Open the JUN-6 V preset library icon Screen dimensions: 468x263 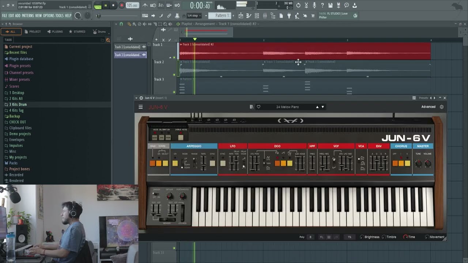coord(252,107)
